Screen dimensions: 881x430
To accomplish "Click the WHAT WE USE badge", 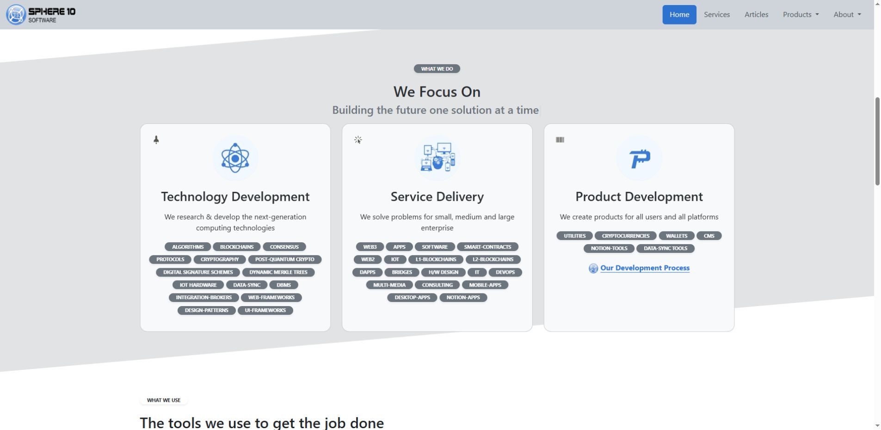I will click(164, 400).
